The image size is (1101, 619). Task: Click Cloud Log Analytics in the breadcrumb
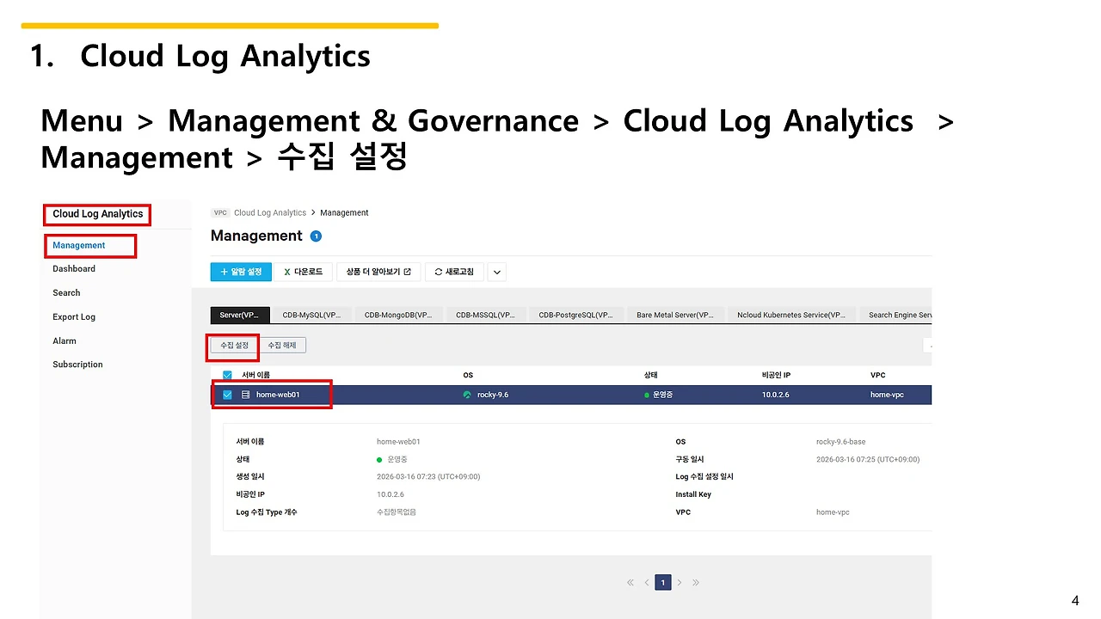point(270,213)
